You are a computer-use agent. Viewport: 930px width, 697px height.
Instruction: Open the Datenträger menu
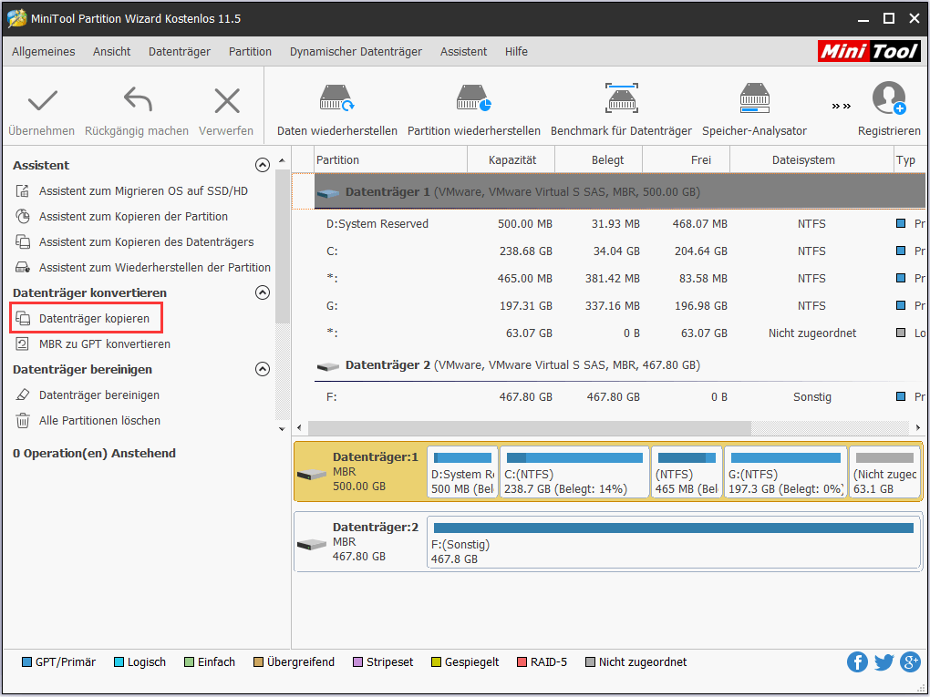click(x=180, y=52)
